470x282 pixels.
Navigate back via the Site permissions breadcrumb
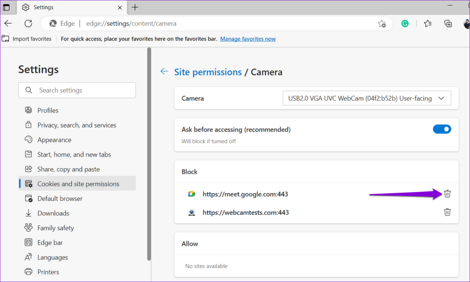pyautogui.click(x=208, y=72)
